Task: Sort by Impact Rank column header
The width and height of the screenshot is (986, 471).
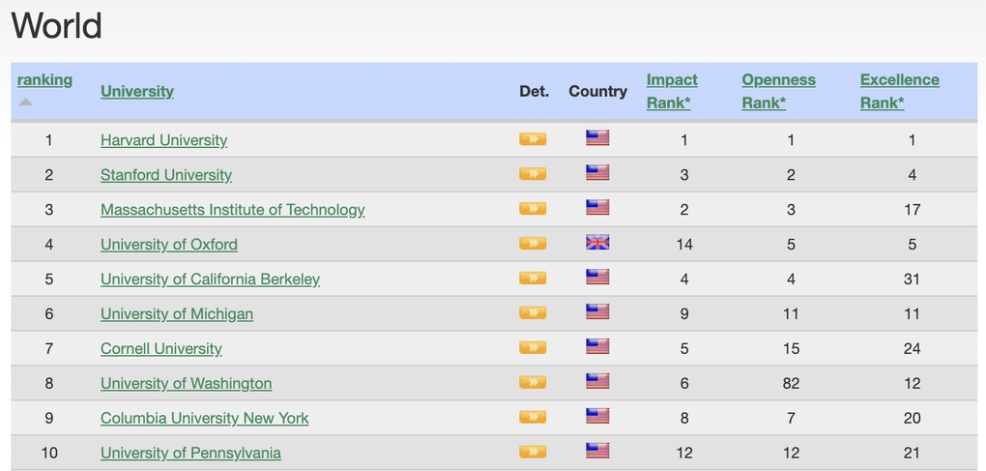Action: (672, 91)
